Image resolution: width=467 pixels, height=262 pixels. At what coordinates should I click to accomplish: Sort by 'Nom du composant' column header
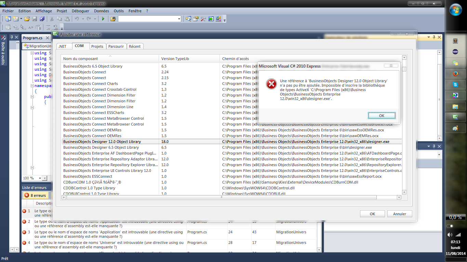pos(110,59)
